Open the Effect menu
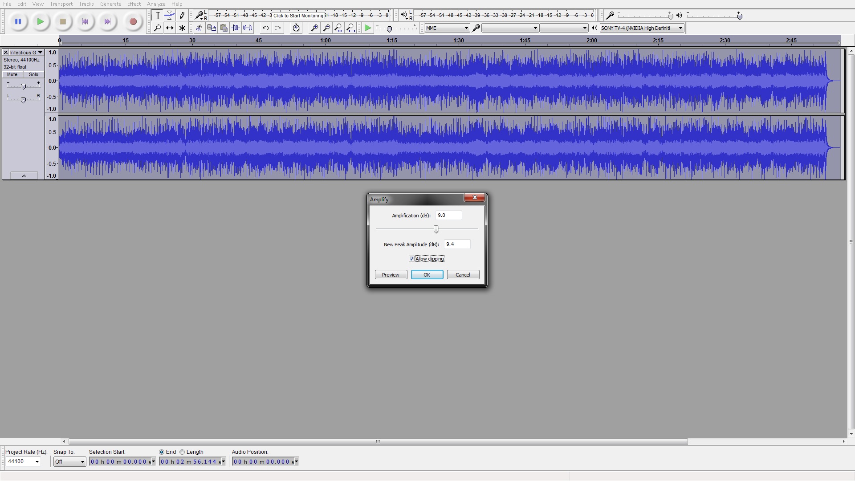Screen dimensions: 855x481 tap(134, 4)
